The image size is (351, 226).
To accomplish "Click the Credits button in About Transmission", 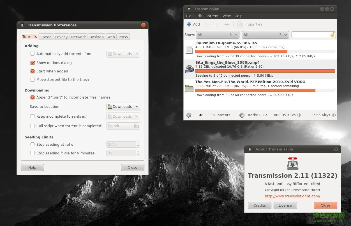I will click(259, 205).
